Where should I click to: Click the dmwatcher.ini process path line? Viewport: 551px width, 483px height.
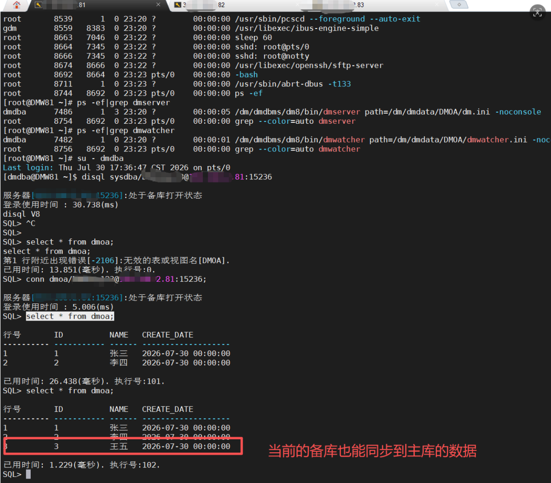[276, 140]
